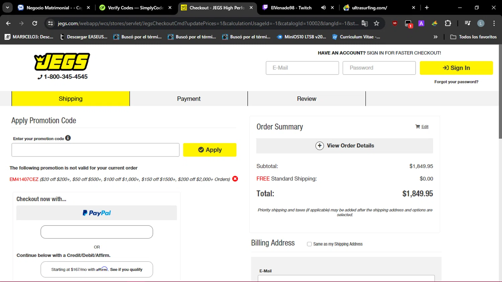
Task: Click the yellow ship extension icon
Action: click(x=434, y=23)
